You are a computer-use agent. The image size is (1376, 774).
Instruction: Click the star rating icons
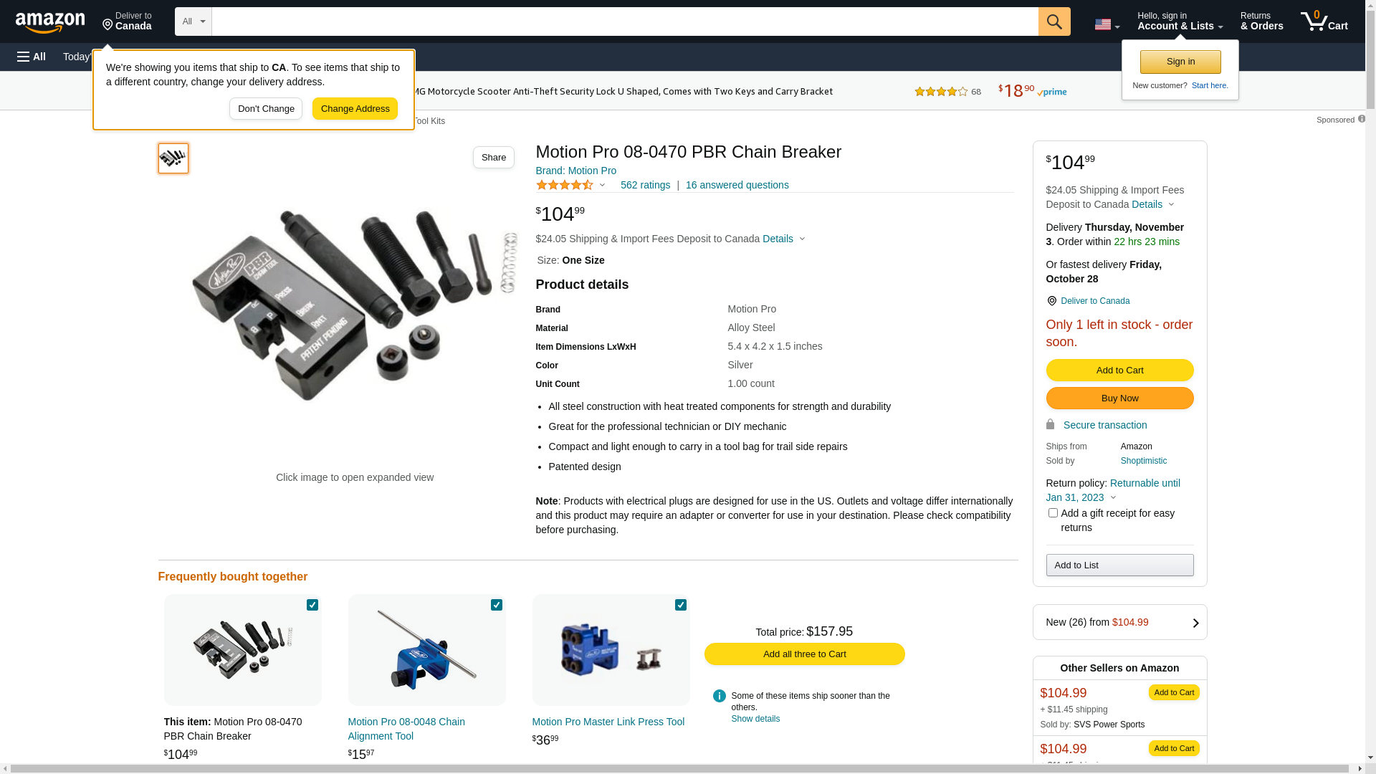coord(565,185)
